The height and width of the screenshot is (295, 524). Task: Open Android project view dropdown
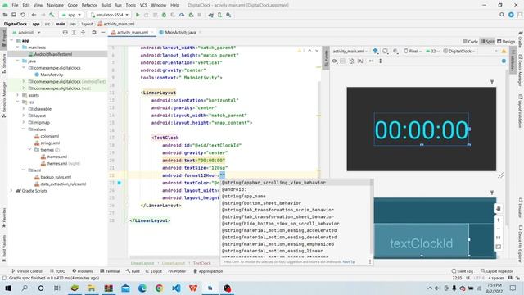coord(26,33)
